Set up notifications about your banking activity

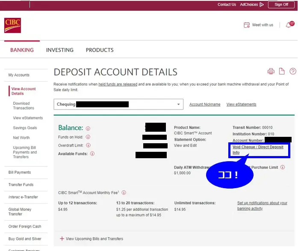(262, 206)
